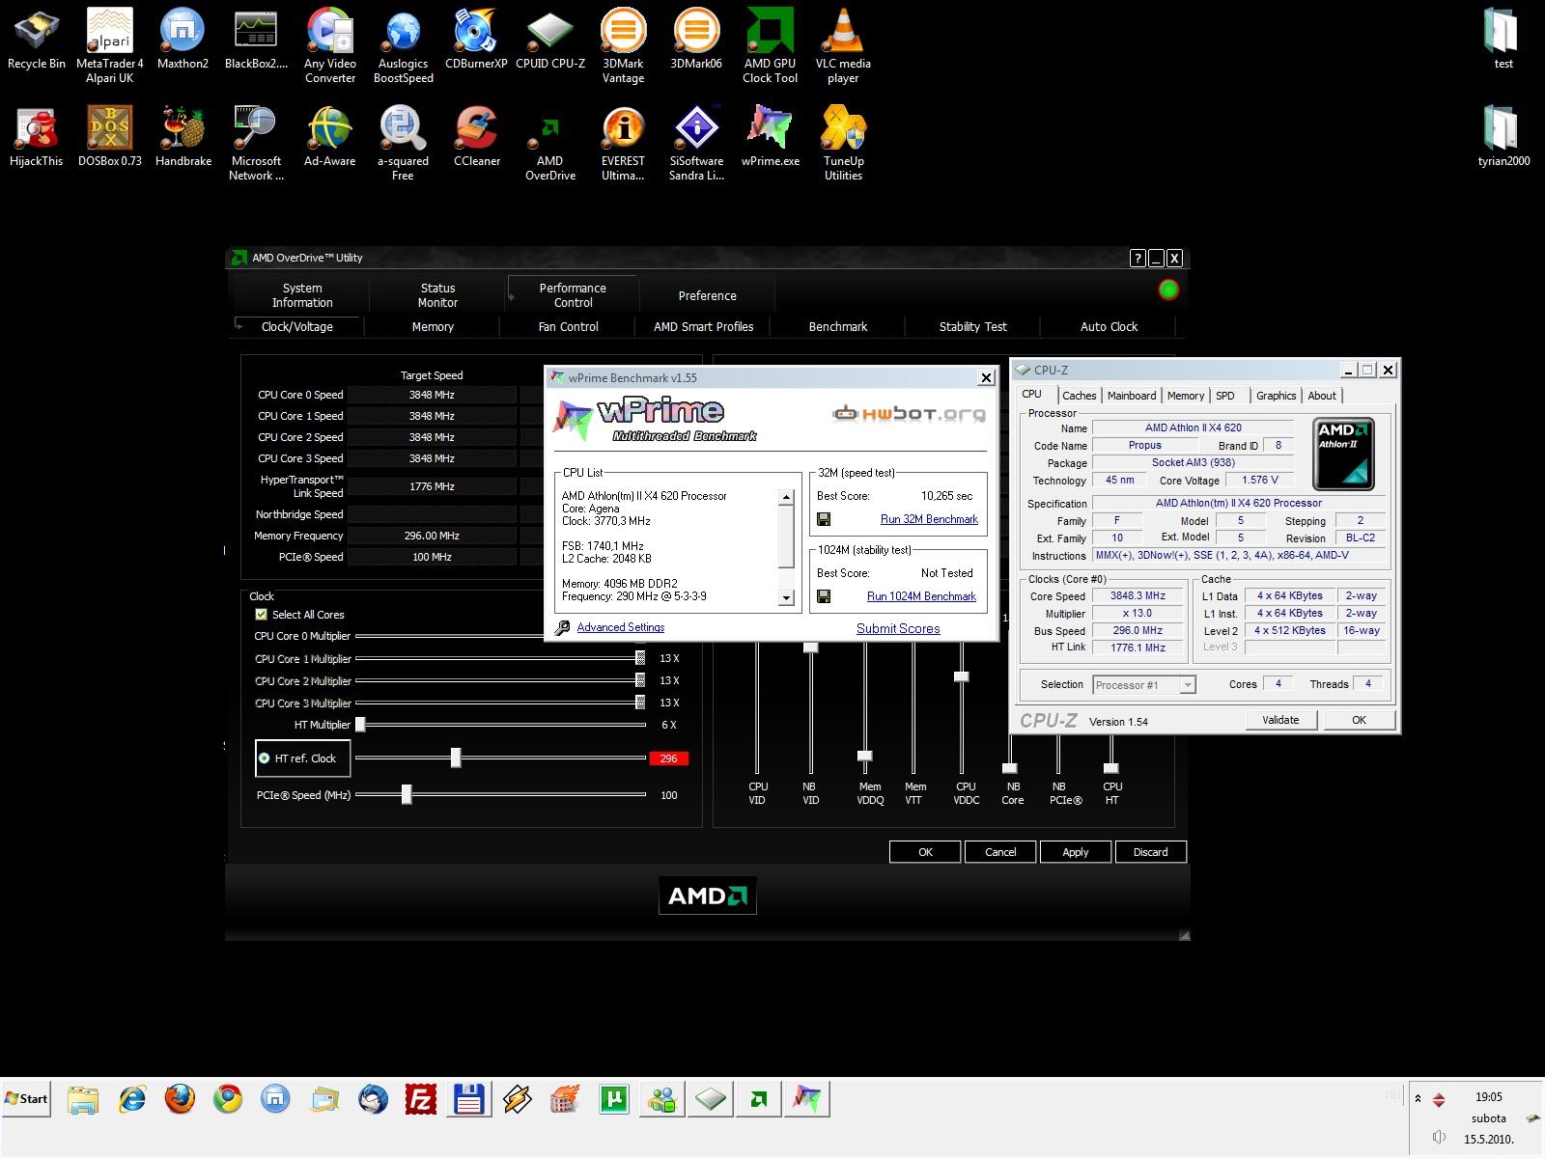Image resolution: width=1545 pixels, height=1158 pixels.
Task: Open the Fan Control subtab
Action: click(568, 327)
